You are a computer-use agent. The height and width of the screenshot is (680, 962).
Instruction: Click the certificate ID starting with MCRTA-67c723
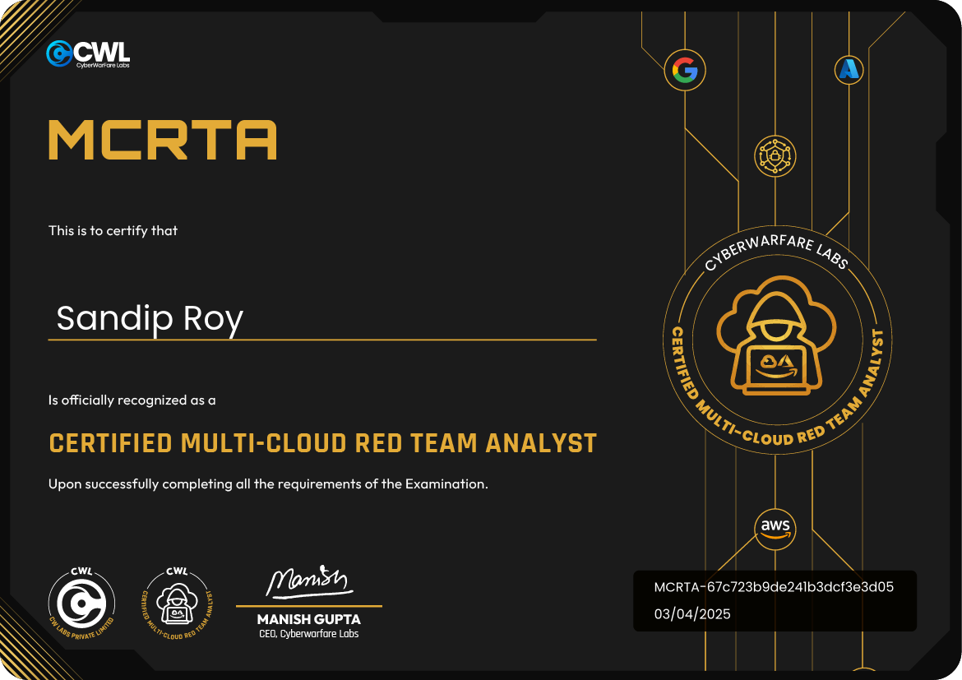tap(774, 587)
